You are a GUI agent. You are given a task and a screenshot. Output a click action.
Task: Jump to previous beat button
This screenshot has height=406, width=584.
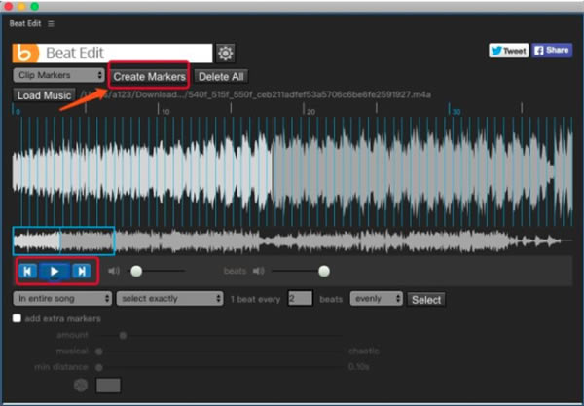[x=27, y=272]
